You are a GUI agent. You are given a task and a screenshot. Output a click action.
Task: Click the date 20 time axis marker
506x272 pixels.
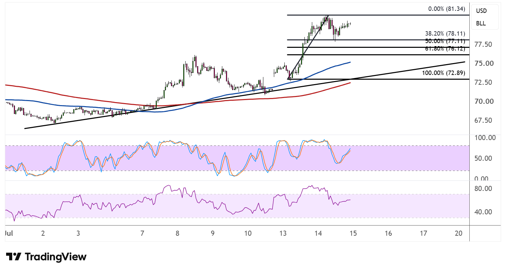coord(458,233)
